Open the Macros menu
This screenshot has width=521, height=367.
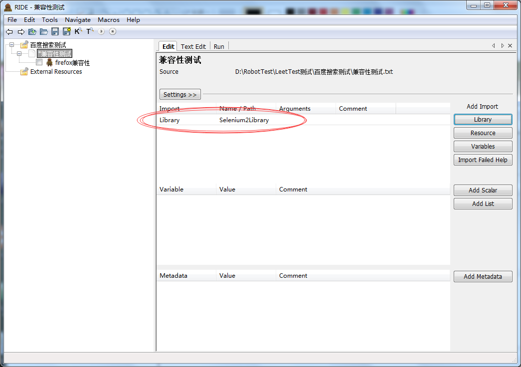click(x=109, y=19)
